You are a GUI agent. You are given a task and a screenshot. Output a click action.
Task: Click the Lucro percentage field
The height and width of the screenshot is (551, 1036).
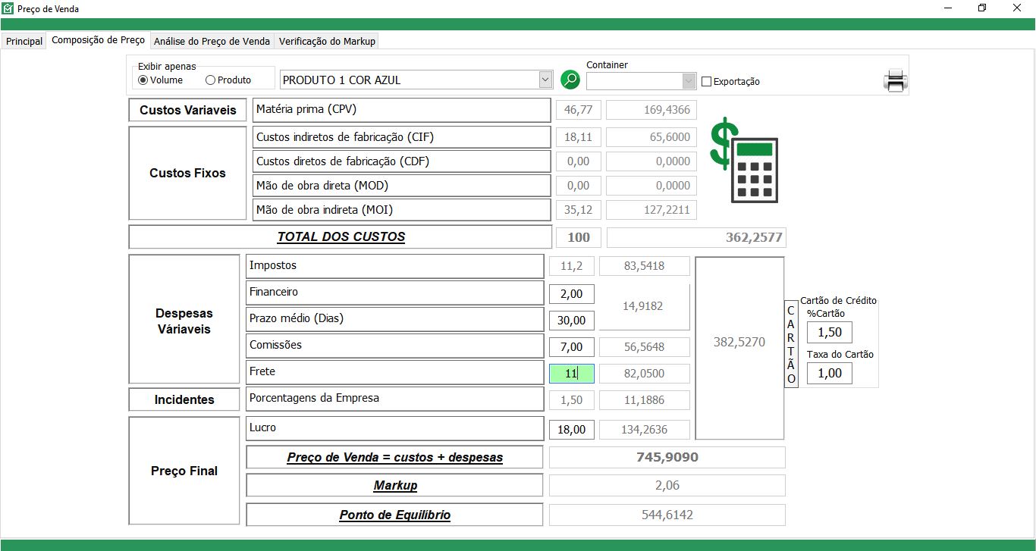coord(571,430)
